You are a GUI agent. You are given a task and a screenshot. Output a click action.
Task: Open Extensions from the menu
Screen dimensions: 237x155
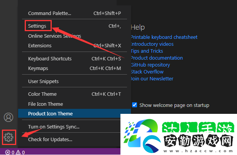pos(74,45)
